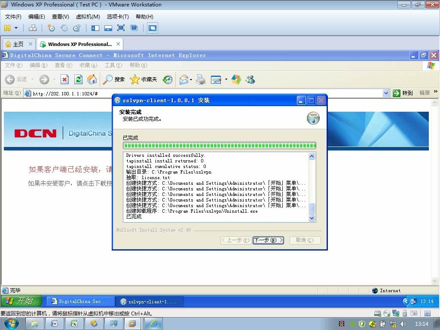Viewport: 440px width, 330px height.
Task: Open the IE forward button history dropdown arrow
Action: pos(54,79)
